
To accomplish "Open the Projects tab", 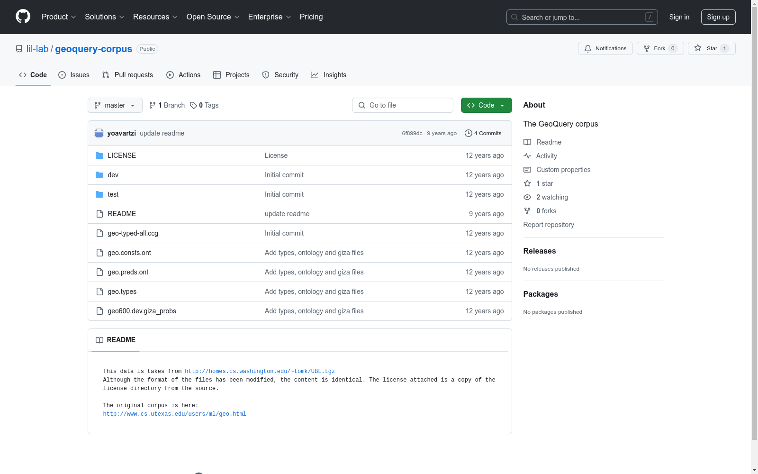I will click(x=231, y=75).
